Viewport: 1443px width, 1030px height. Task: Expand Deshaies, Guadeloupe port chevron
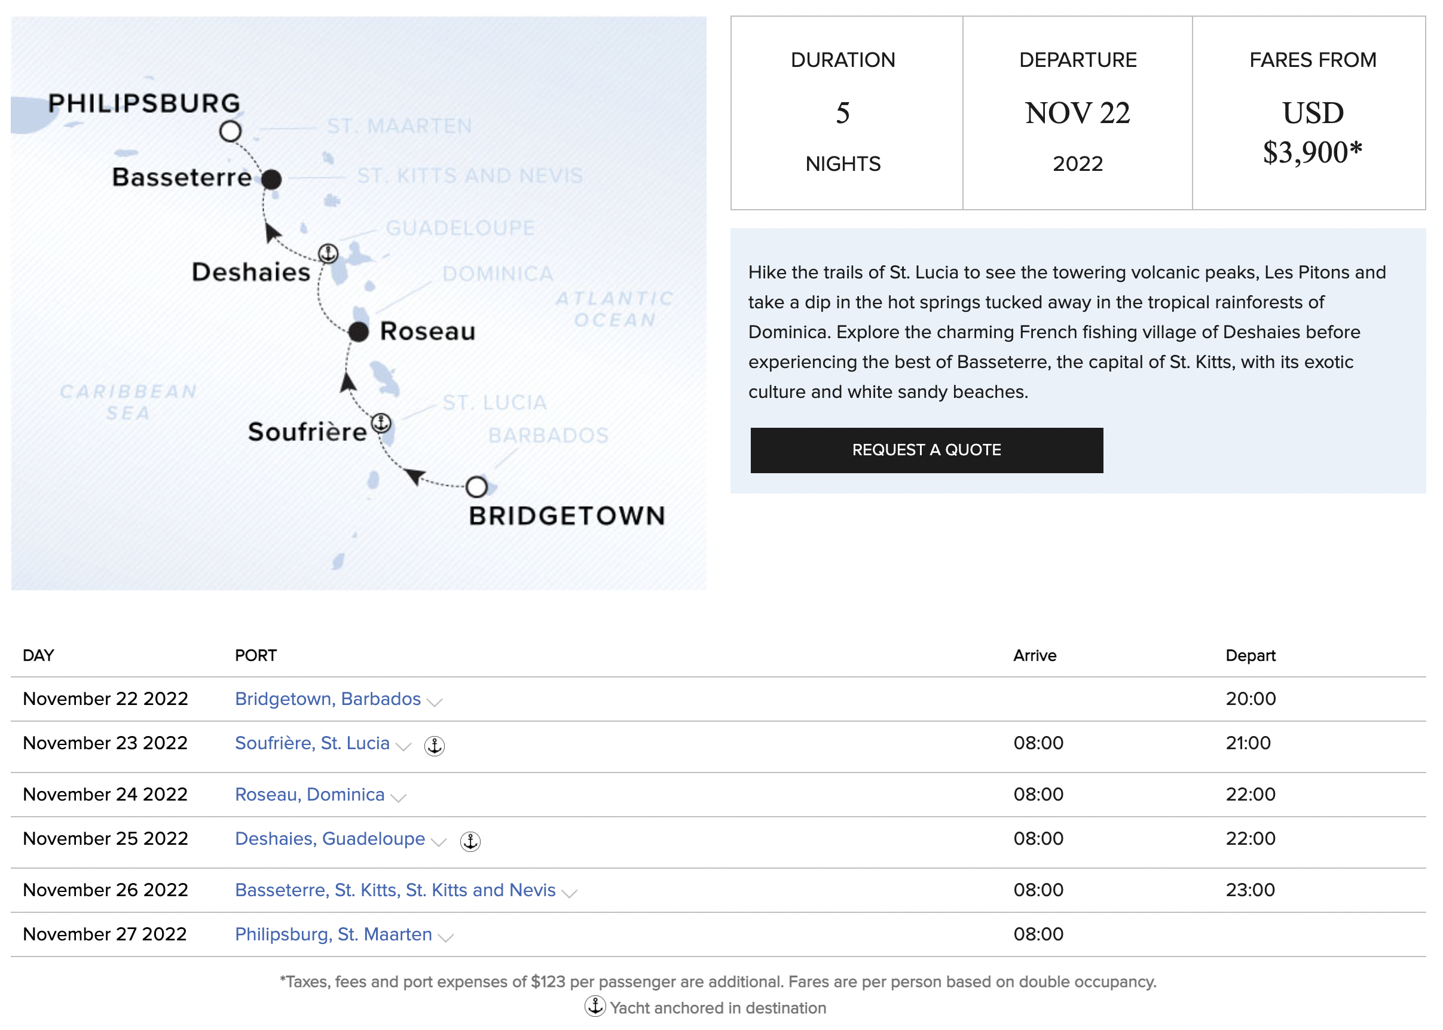[439, 842]
